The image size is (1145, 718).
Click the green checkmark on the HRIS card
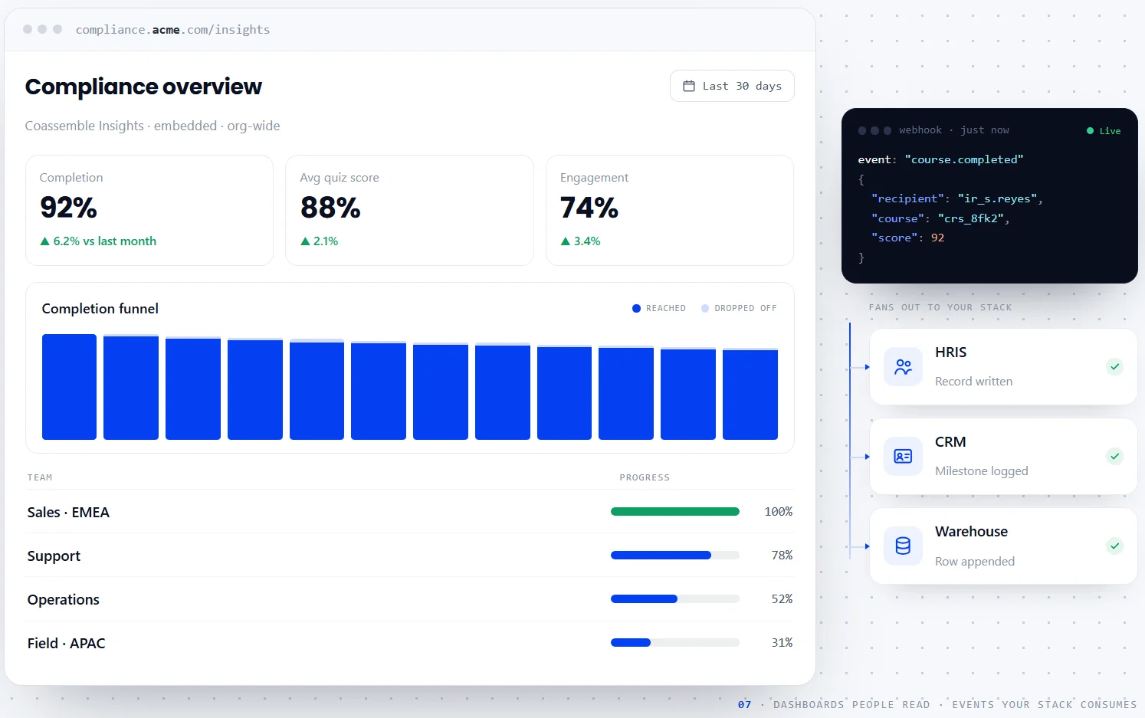[x=1115, y=366]
